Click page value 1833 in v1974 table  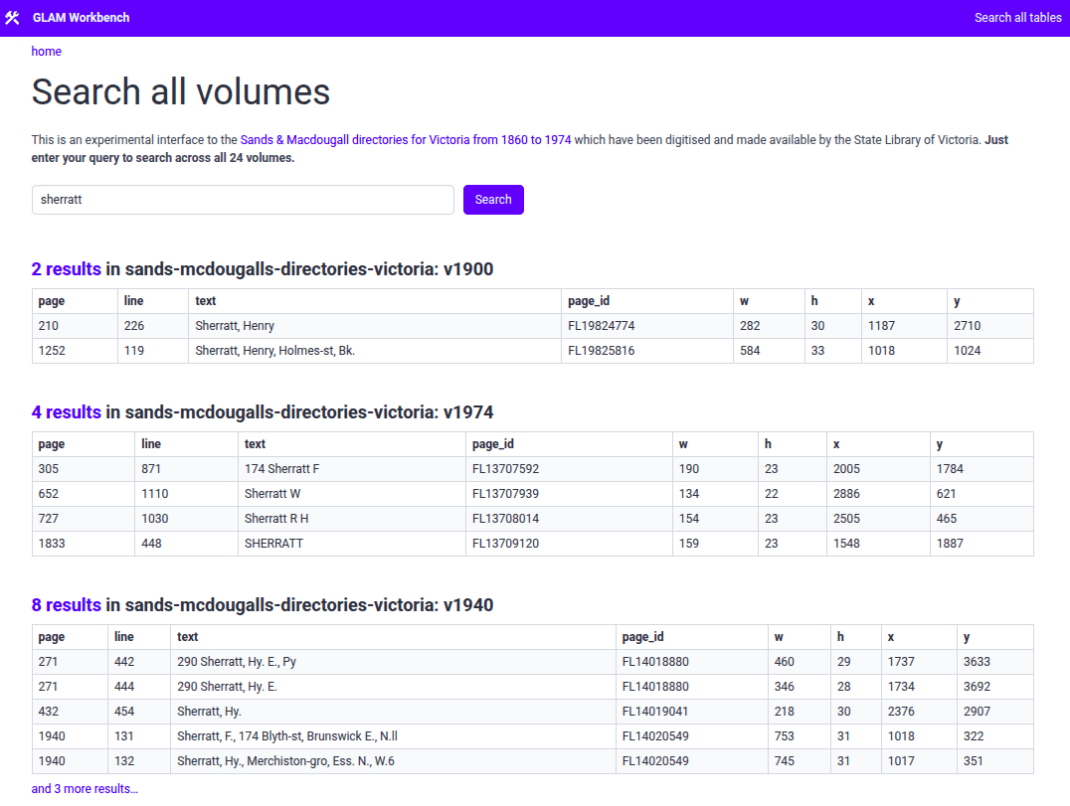click(x=84, y=544)
